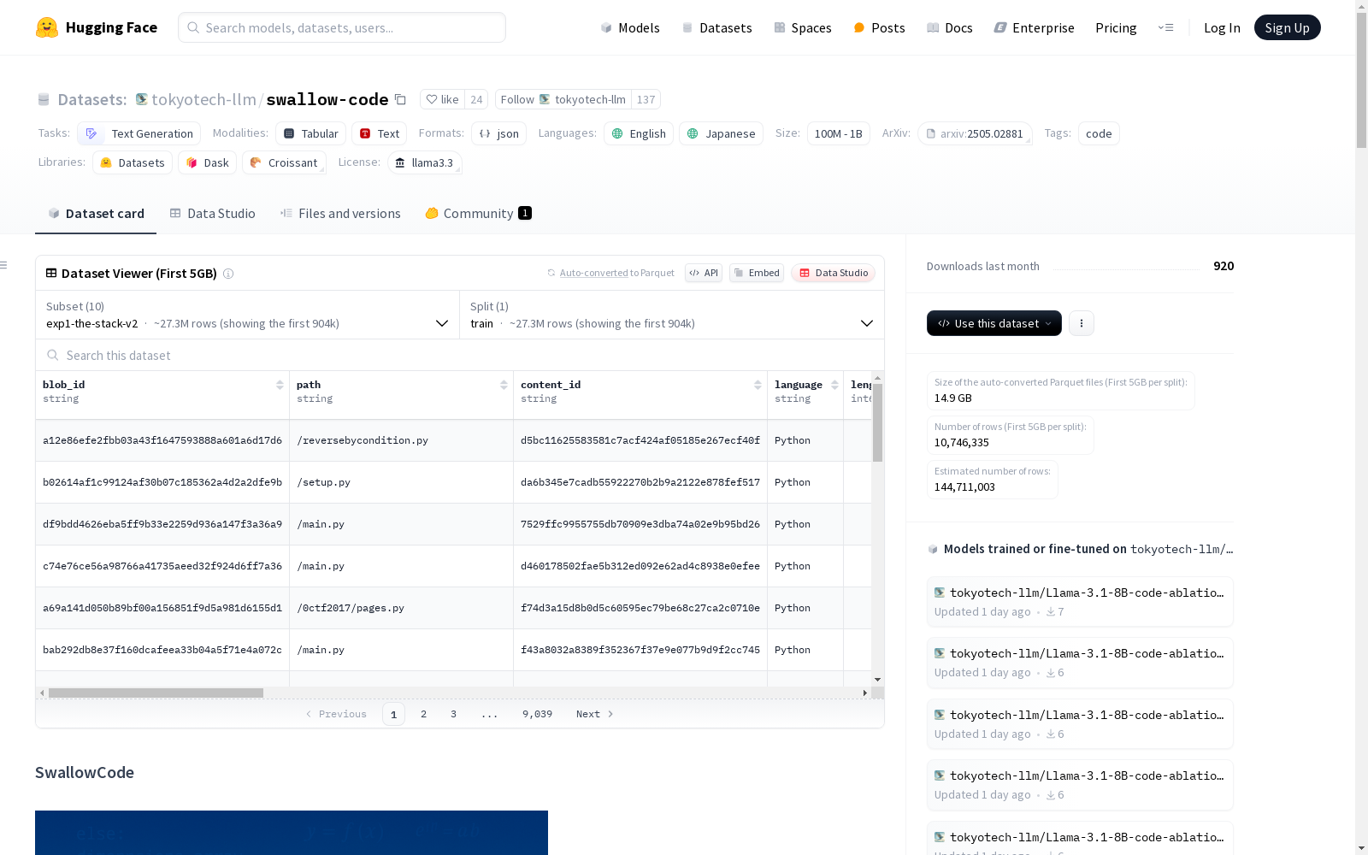Toggle the left sidebar table of contents icon
Image resolution: width=1368 pixels, height=855 pixels.
coord(4,265)
